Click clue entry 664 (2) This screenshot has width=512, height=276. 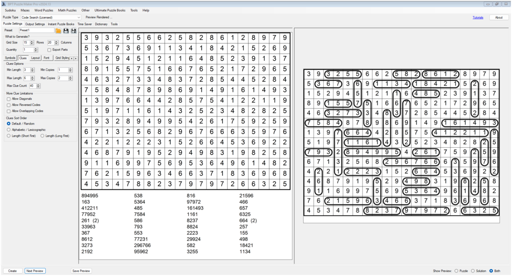(248, 221)
